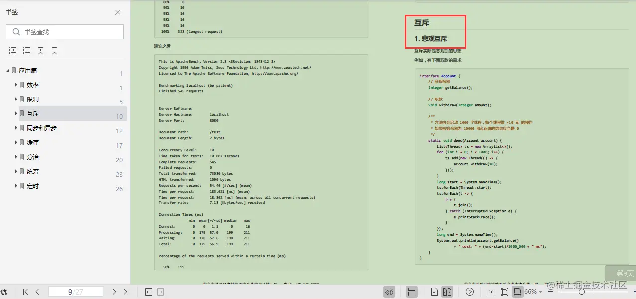Viewport: 636px width, 299px height.
Task: Jump to the 缓存 bookmark
Action: click(33, 143)
